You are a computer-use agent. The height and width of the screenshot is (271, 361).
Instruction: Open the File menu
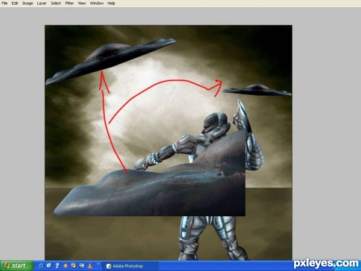[x=4, y=3]
